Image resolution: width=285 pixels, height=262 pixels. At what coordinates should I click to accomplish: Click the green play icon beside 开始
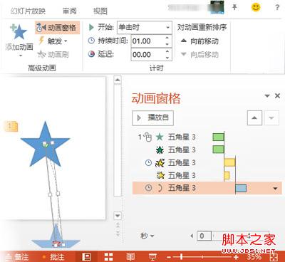(x=91, y=28)
